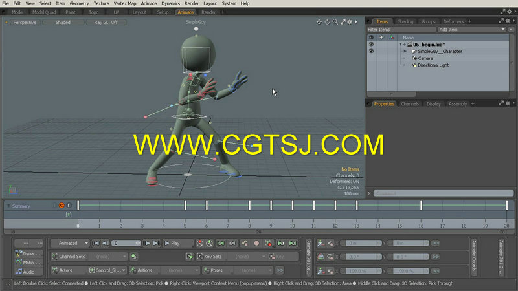Click Ray GL: Off button
This screenshot has width=518, height=291.
point(106,22)
